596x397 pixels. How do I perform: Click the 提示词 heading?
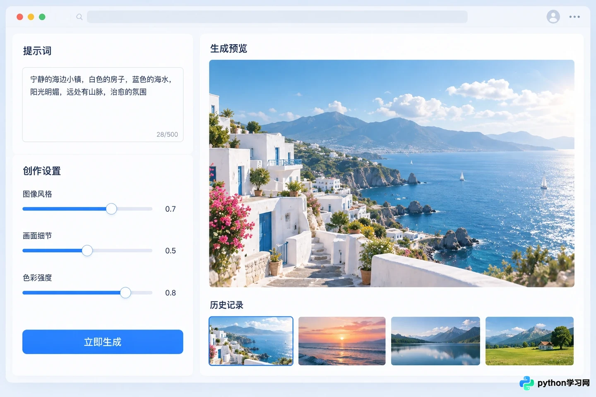pos(37,51)
